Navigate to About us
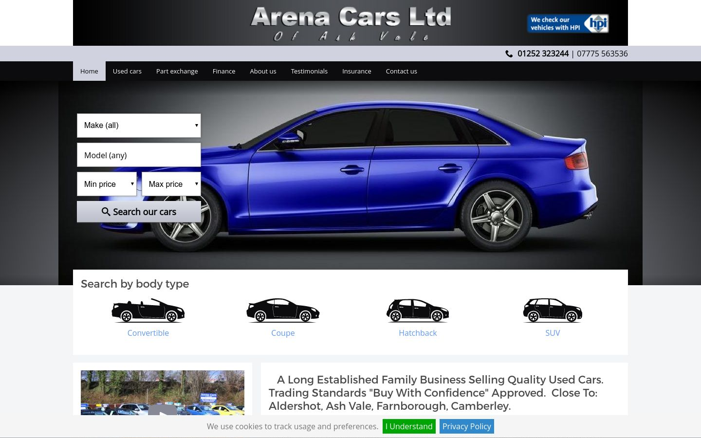 [x=263, y=71]
